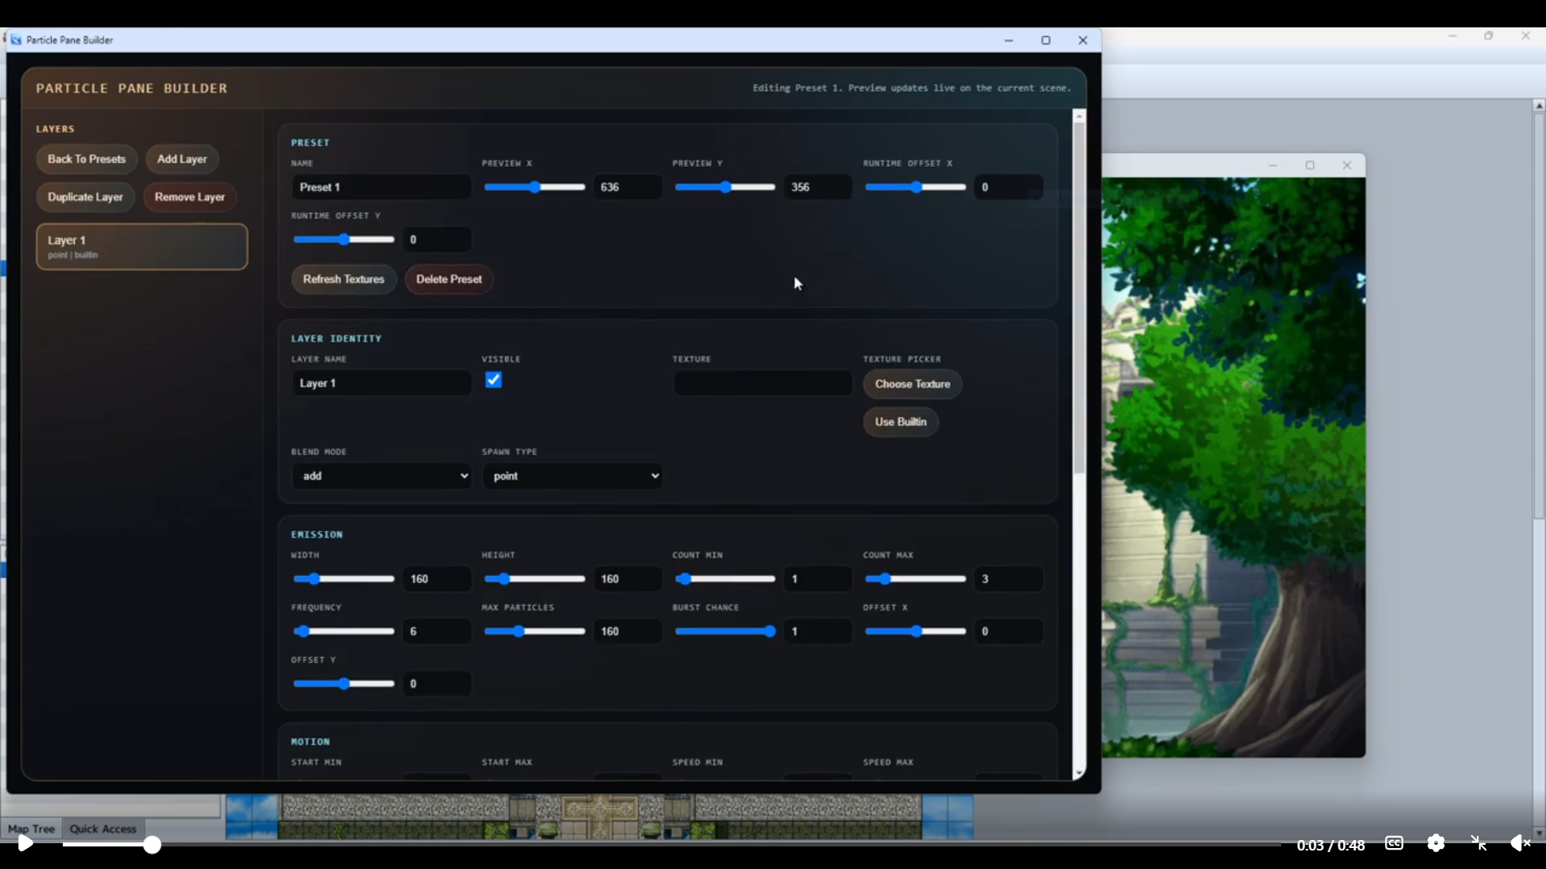Click the builder panel's vertical scrollbar

(x=1079, y=298)
